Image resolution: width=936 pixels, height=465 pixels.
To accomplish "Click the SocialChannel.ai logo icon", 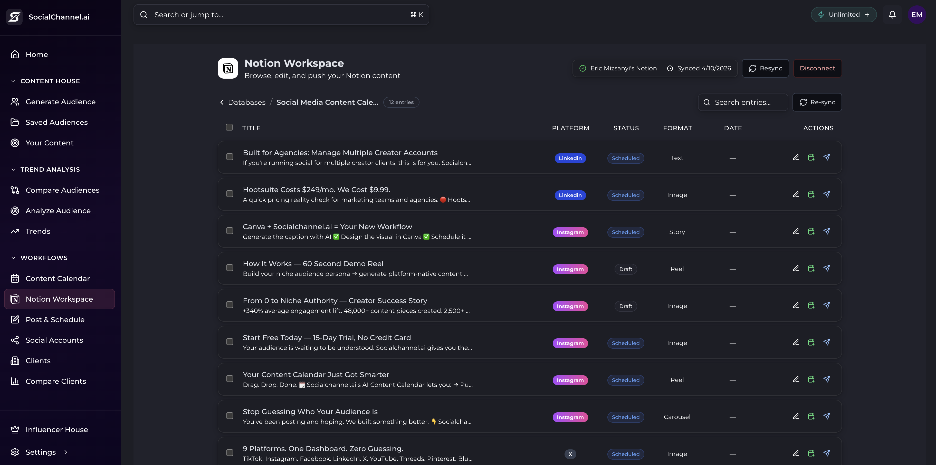I will tap(15, 17).
